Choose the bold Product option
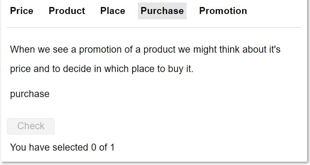Image resolution: width=310 pixels, height=165 pixels. [x=67, y=11]
